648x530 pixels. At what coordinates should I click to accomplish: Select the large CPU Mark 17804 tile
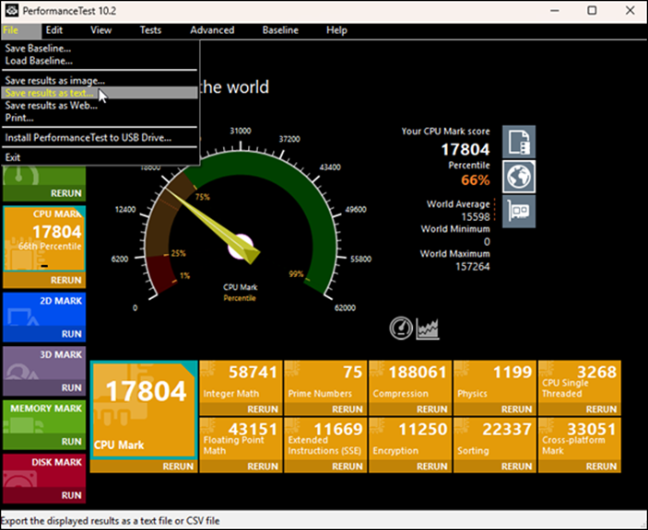coord(144,410)
